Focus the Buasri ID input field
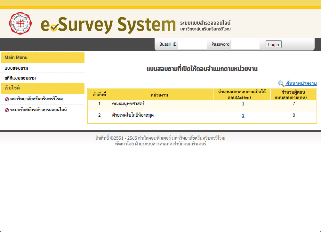The height and width of the screenshot is (232, 321). [x=192, y=44]
